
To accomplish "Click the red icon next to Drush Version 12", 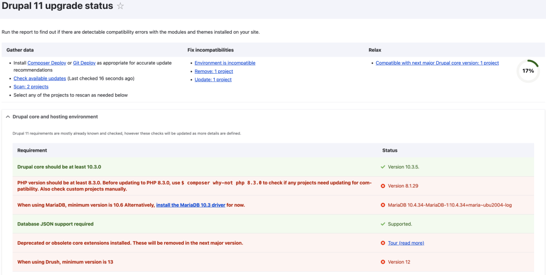I will (383, 262).
